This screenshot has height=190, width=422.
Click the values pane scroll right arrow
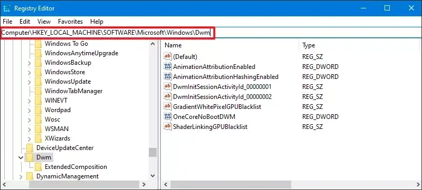click(x=417, y=184)
